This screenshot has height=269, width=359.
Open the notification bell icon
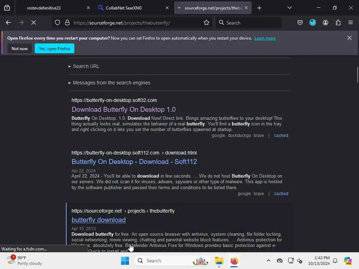(335, 261)
